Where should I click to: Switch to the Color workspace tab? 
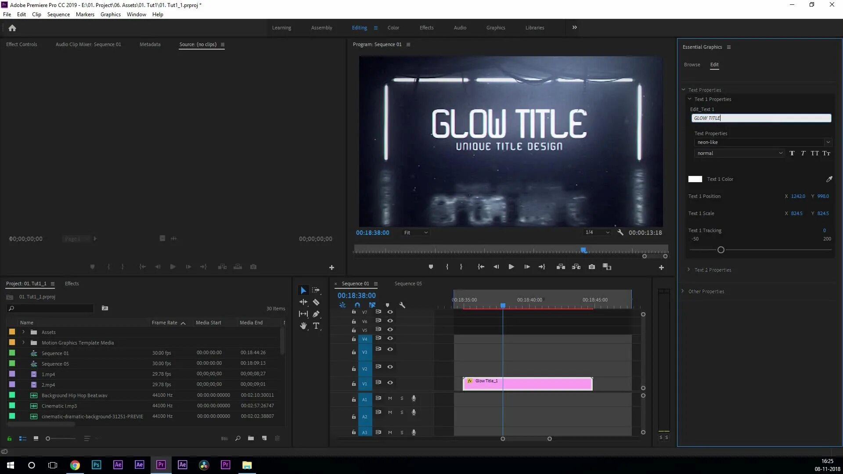point(393,28)
